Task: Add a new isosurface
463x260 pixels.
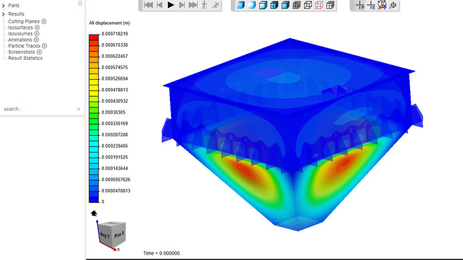Action: [37, 28]
